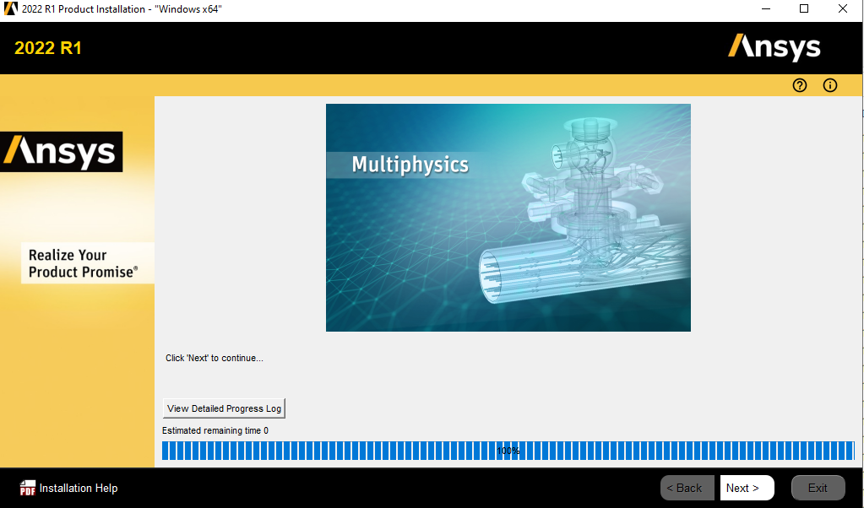Open the View Detailed Progress Log

click(x=225, y=408)
